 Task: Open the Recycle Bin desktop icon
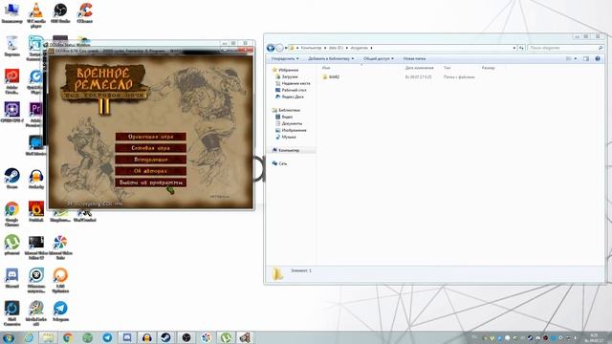pos(12,46)
